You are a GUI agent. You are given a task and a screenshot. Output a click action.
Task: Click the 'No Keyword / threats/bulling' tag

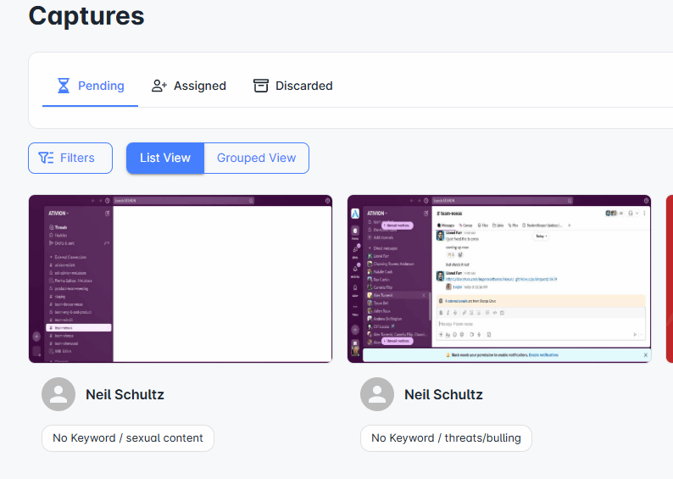(446, 437)
